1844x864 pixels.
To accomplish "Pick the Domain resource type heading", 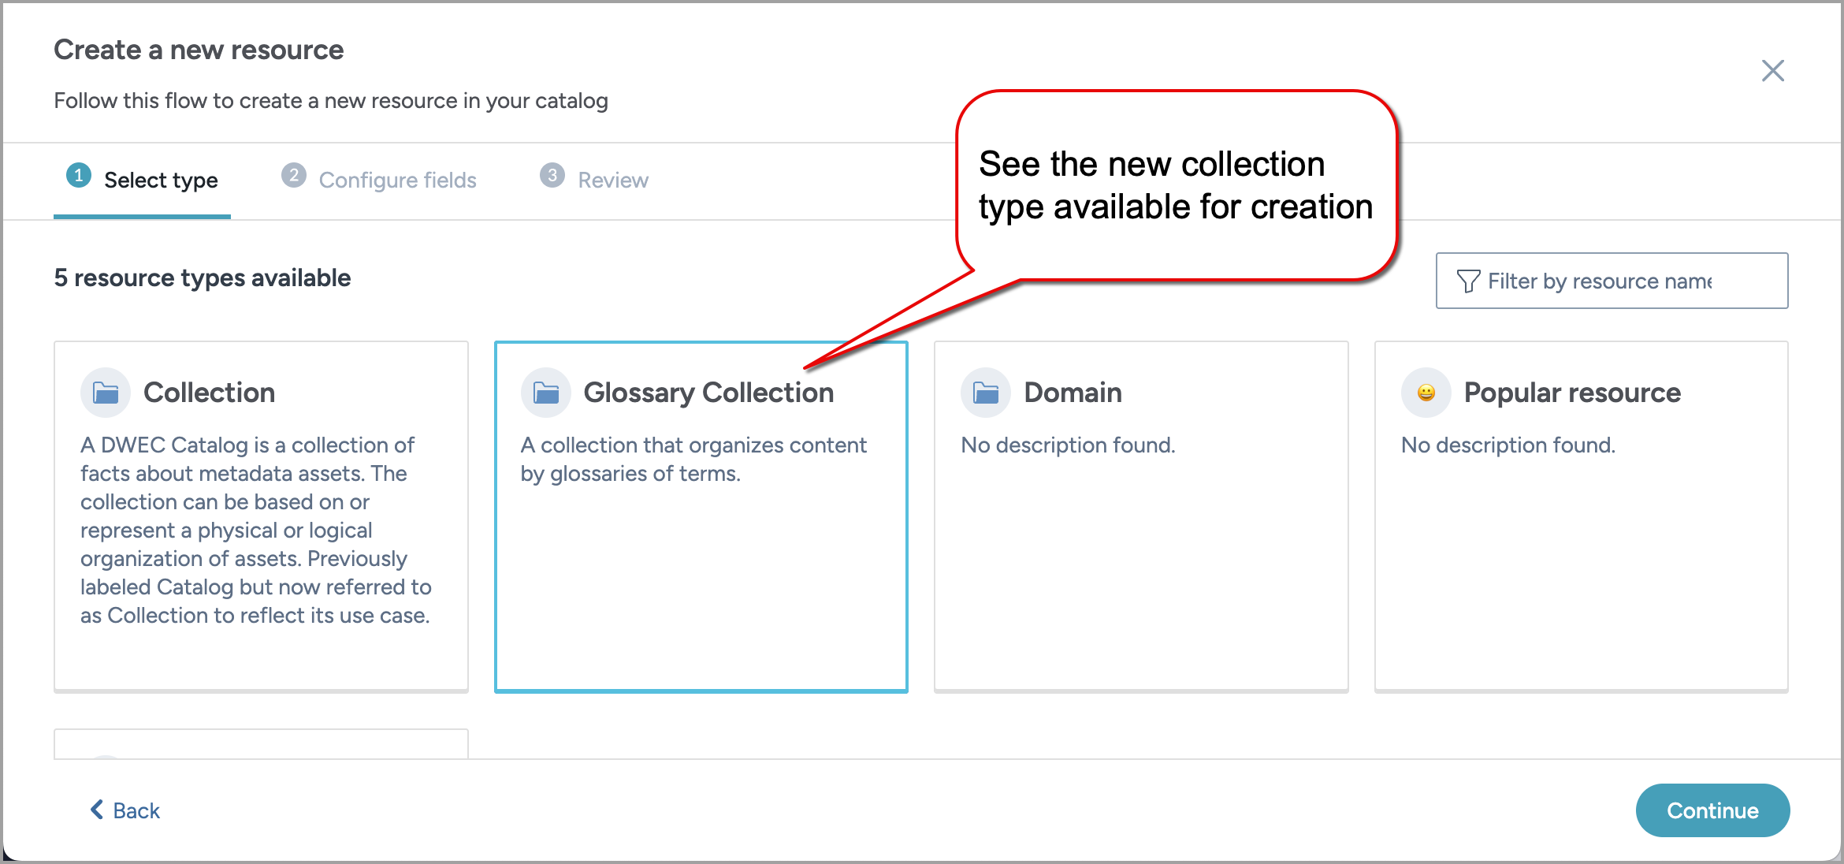I will [x=1073, y=393].
